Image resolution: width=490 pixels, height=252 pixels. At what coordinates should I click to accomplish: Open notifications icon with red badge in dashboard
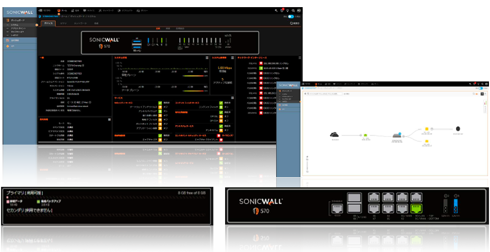(x=282, y=10)
